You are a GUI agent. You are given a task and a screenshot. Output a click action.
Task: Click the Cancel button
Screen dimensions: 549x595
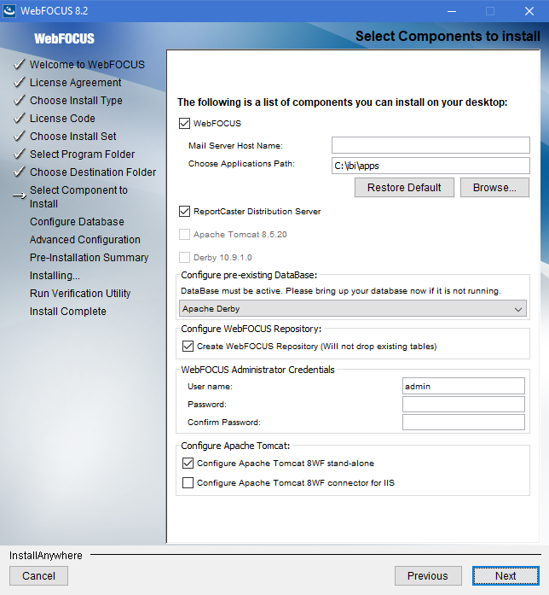pyautogui.click(x=38, y=576)
